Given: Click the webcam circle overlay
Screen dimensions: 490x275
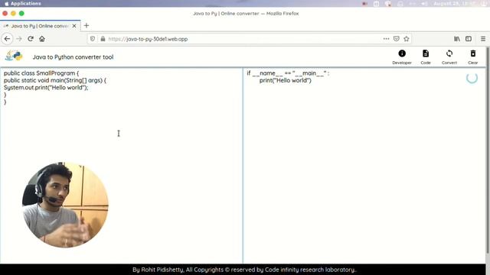Looking at the screenshot, I should pos(65,205).
